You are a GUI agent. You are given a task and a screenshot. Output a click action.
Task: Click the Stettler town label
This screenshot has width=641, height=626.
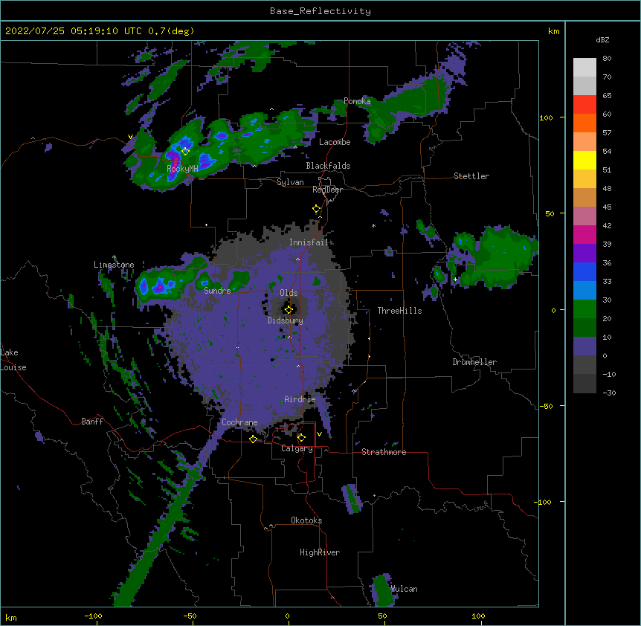471,176
